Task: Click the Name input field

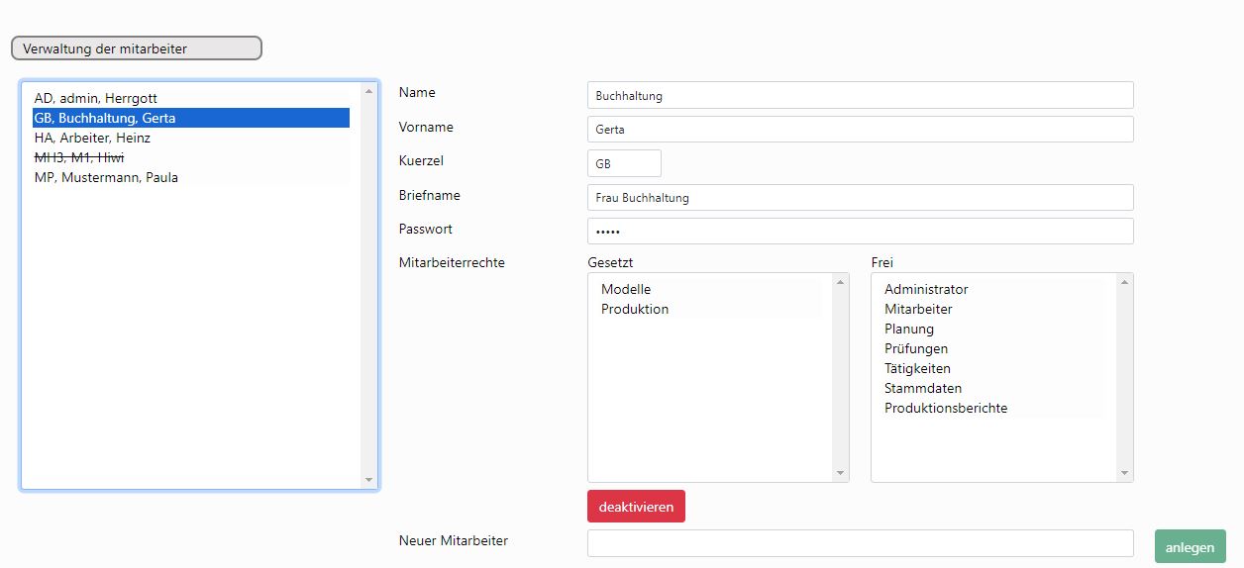Action: point(860,95)
